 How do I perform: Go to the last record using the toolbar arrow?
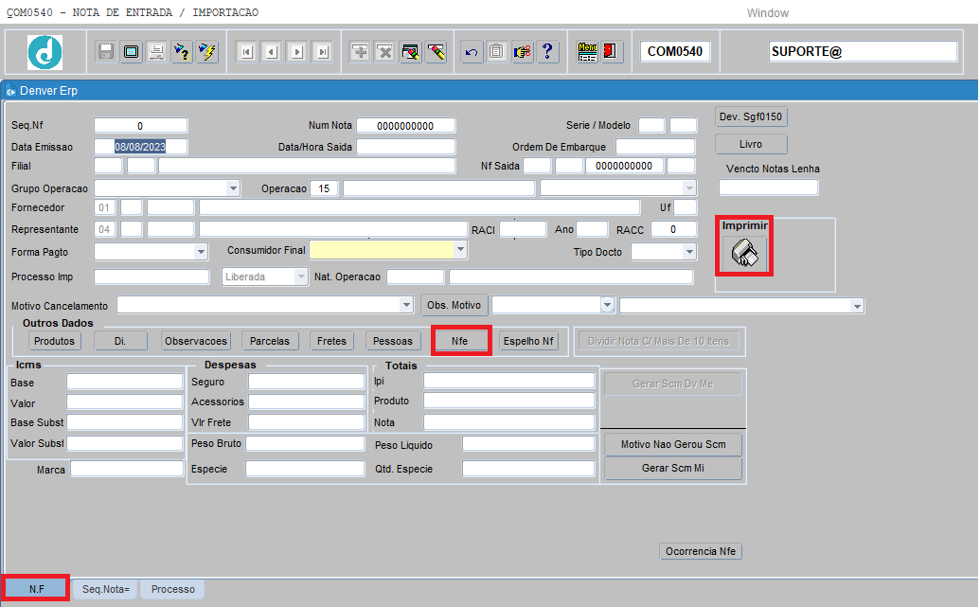[x=323, y=52]
